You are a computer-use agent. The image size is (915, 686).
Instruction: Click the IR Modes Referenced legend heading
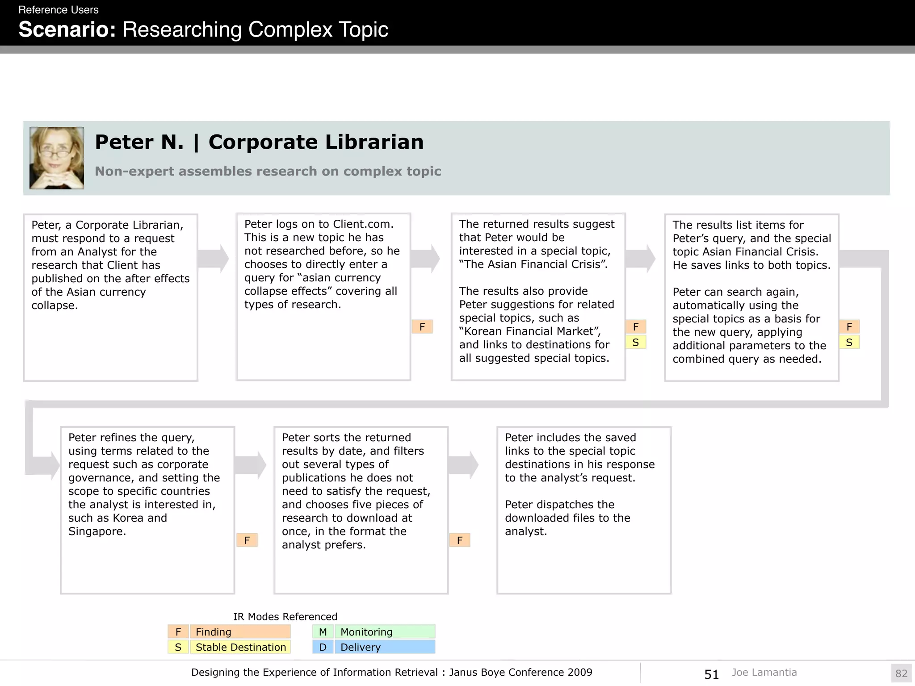click(285, 616)
